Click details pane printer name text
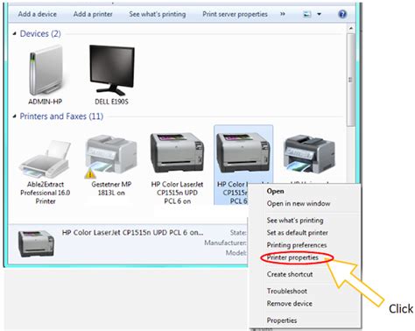Screen dimensions: 415x331 coord(132,233)
